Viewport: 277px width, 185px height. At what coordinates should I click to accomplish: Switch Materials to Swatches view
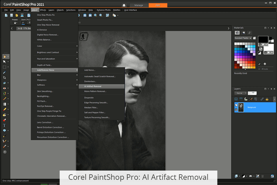coord(237,33)
